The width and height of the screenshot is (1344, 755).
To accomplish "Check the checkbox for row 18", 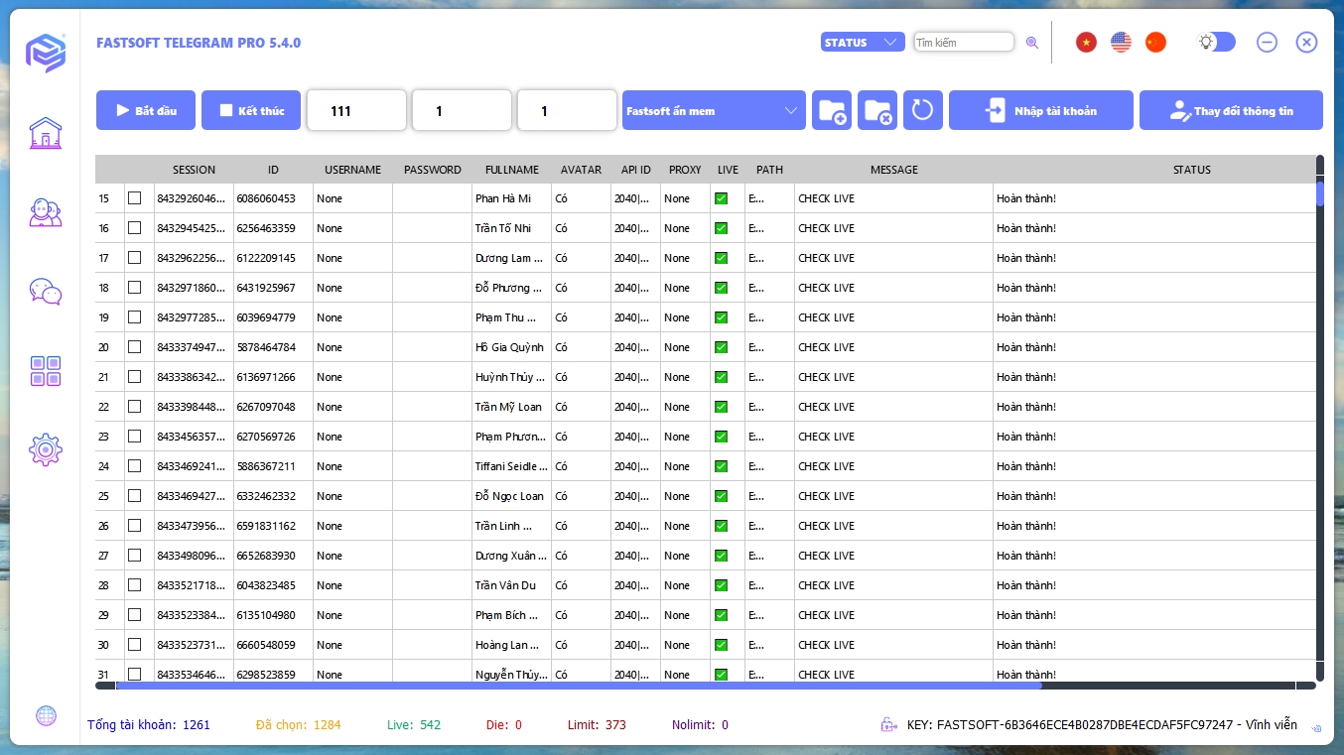I will click(134, 288).
